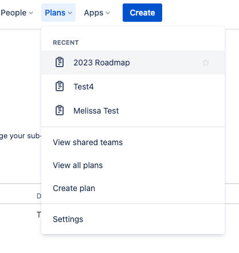Click the RECENT section heading
239x253 pixels.
(x=66, y=42)
